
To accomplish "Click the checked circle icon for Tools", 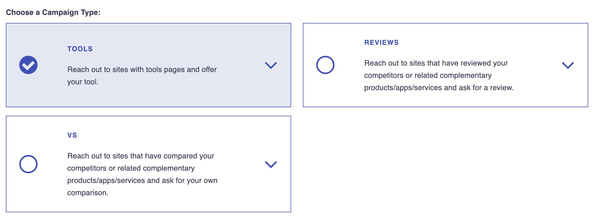I will tap(28, 65).
